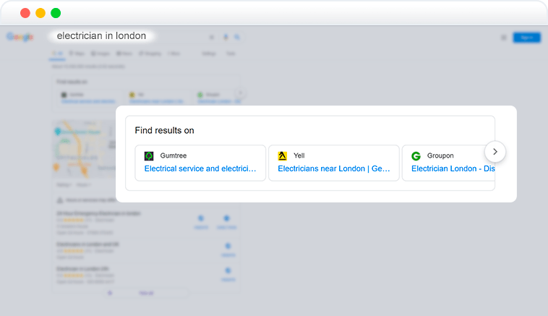This screenshot has height=316, width=548.
Task: Open the Google apps grid icon
Action: click(504, 38)
